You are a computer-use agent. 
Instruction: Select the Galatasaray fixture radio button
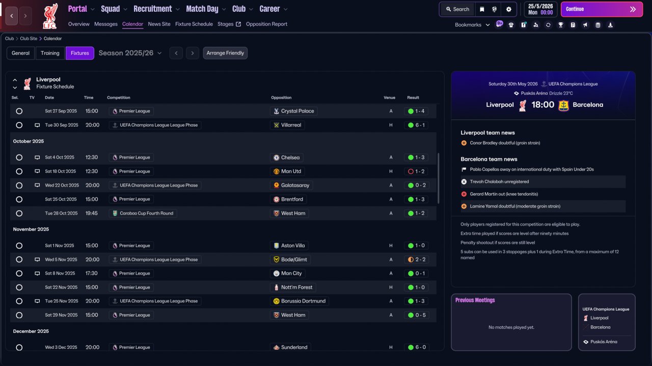coord(19,186)
